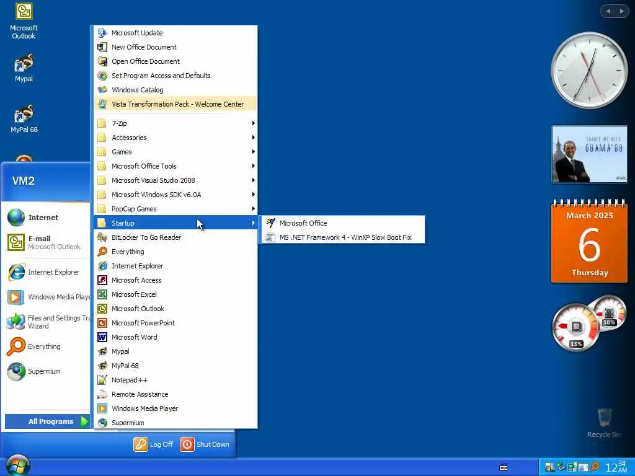
Task: Launch Microsoft Excel
Action: click(175, 294)
